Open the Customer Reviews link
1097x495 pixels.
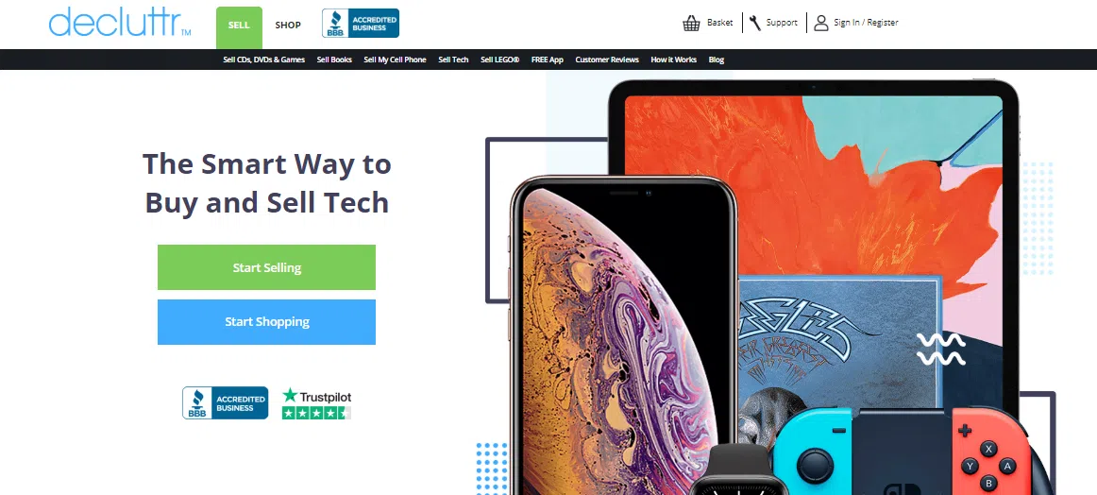[x=607, y=60]
